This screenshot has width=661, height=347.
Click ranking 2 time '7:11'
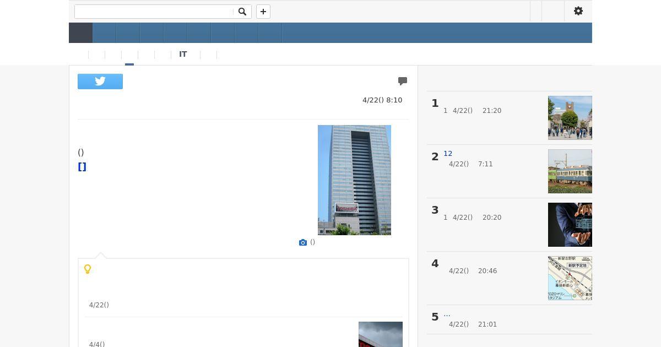[485, 164]
